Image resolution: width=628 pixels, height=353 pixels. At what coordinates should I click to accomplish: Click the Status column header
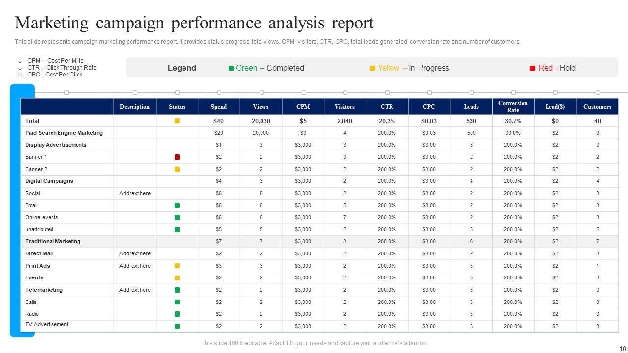click(177, 107)
